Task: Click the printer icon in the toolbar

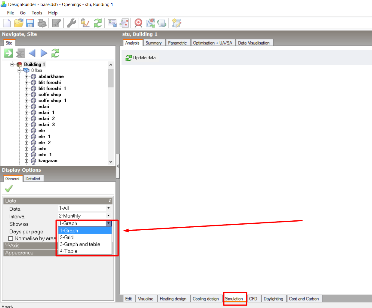Action: pyautogui.click(x=42, y=23)
